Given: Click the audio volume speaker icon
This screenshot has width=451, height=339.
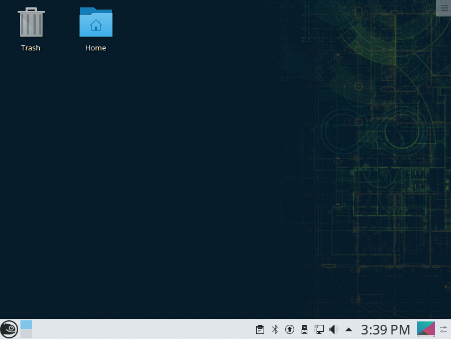Looking at the screenshot, I should (334, 329).
